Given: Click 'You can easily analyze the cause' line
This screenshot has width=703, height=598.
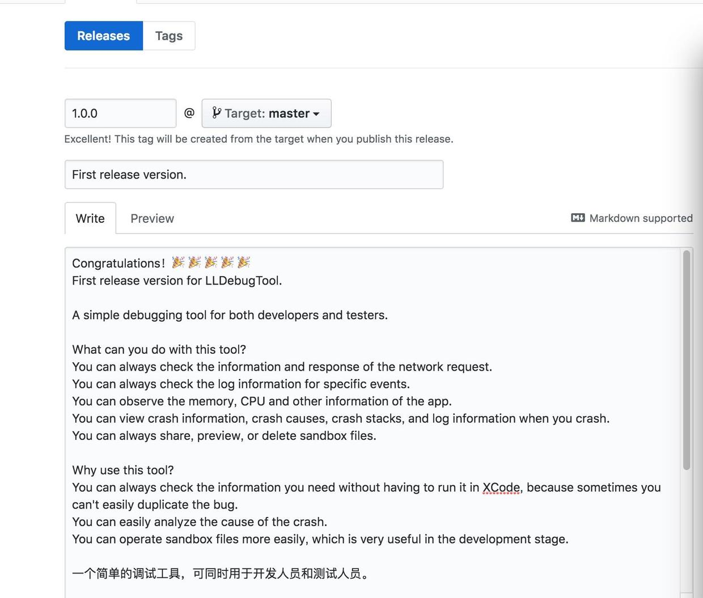Looking at the screenshot, I should (200, 522).
